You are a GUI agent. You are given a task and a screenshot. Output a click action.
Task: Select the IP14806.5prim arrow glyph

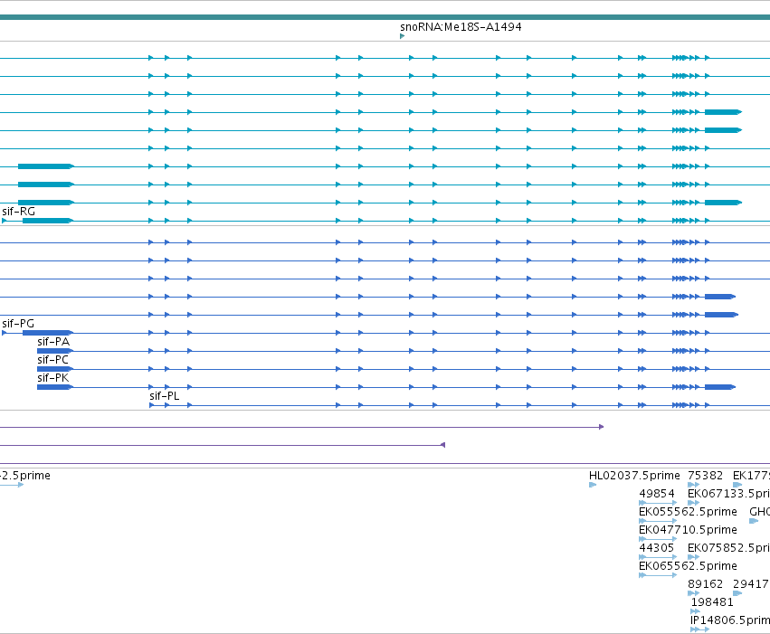click(x=700, y=629)
